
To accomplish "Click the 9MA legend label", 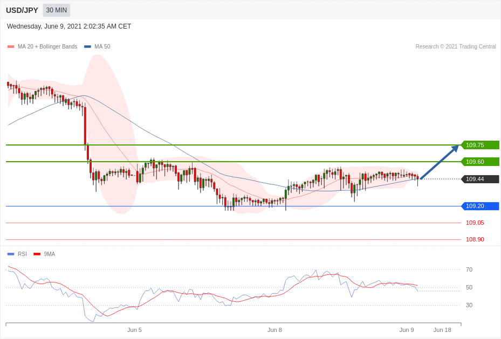I will click(50, 254).
